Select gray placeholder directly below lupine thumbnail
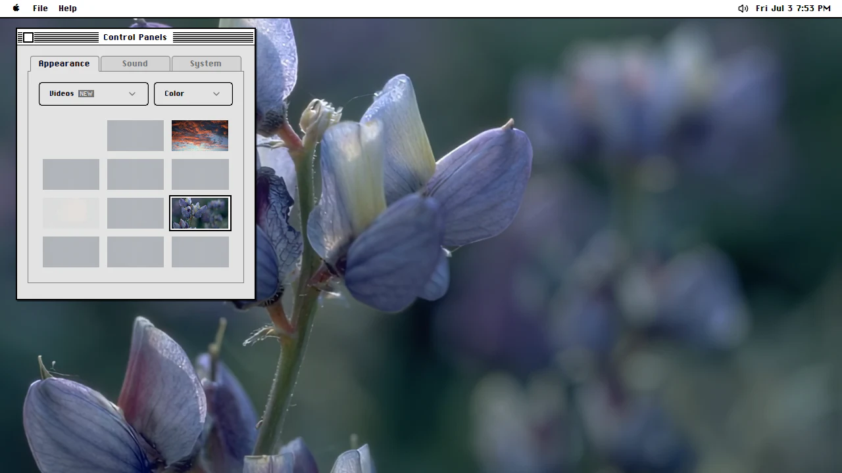842x473 pixels. click(x=200, y=252)
